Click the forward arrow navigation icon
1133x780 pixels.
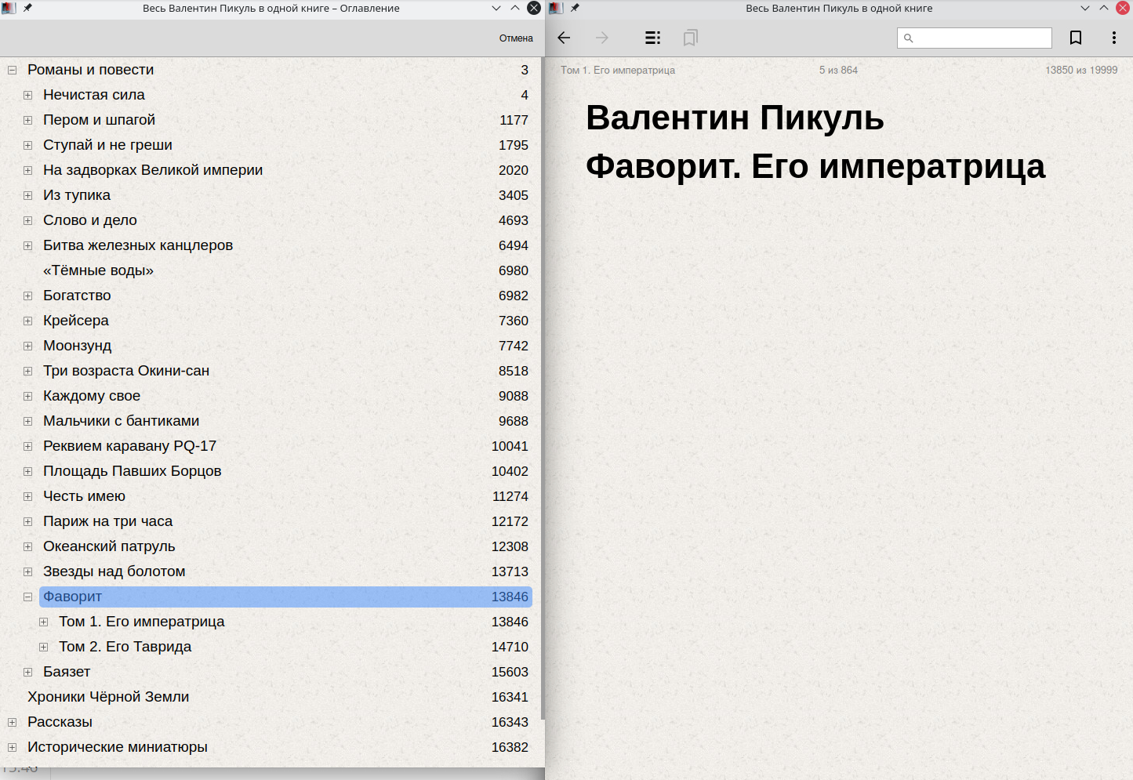[602, 38]
